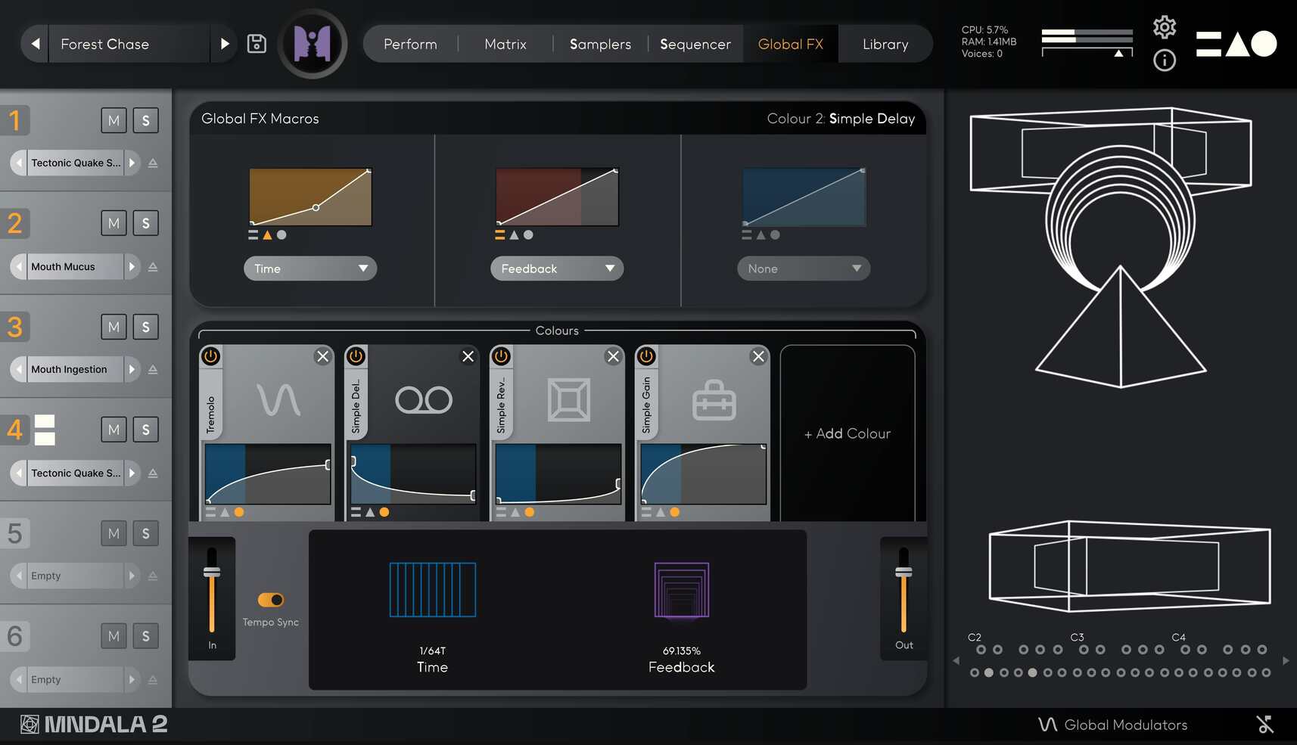The height and width of the screenshot is (745, 1297).
Task: Click the Simple Gain toolbox icon
Action: [x=714, y=399]
